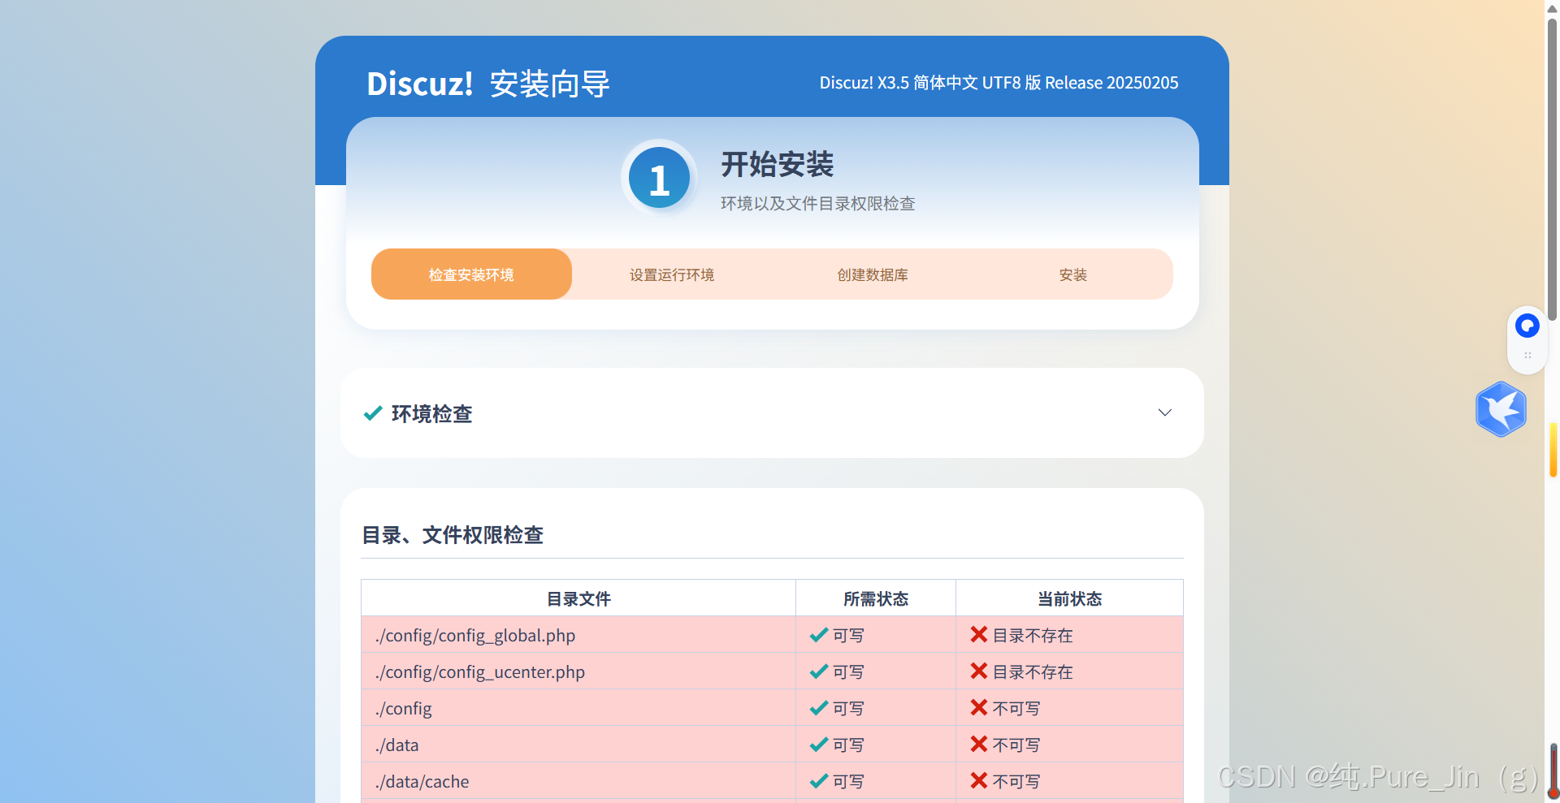Click red X in the ./data/cache row
This screenshot has height=803, width=1560.
tap(979, 780)
